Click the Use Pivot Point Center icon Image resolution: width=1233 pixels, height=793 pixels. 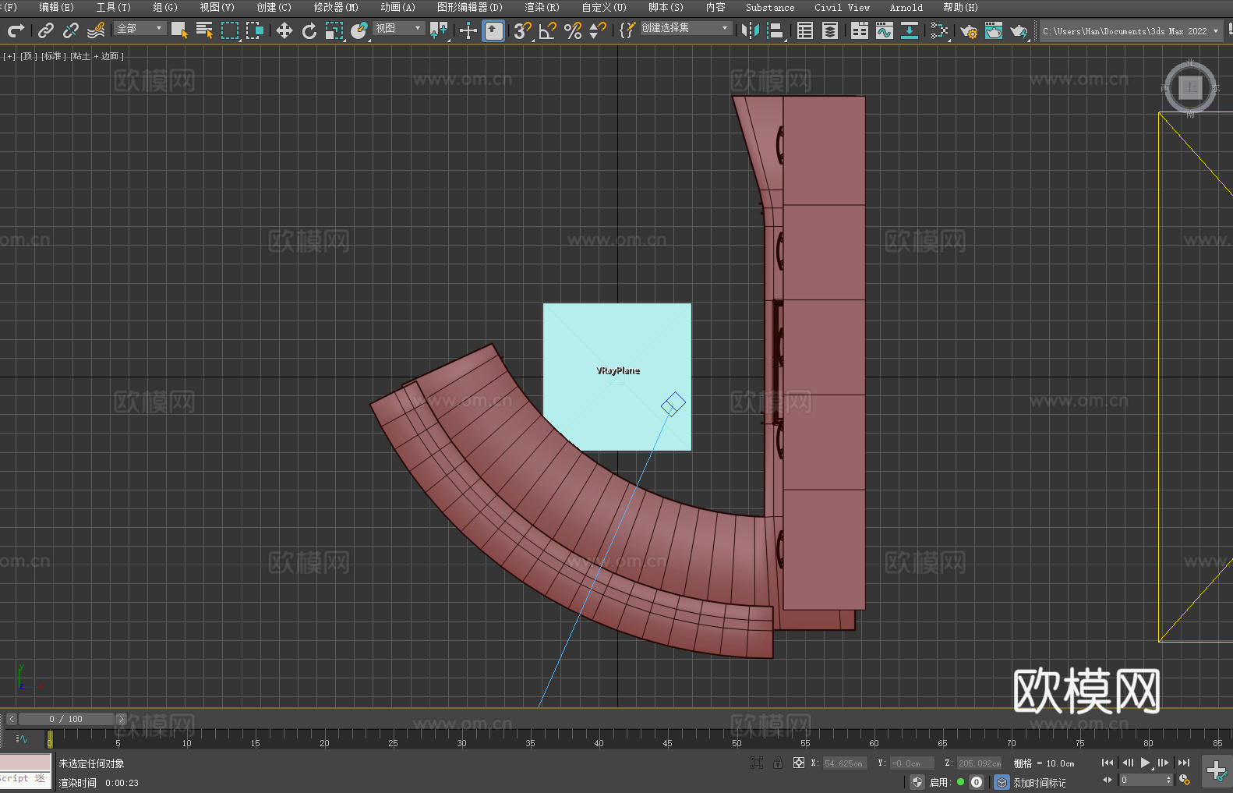click(439, 30)
